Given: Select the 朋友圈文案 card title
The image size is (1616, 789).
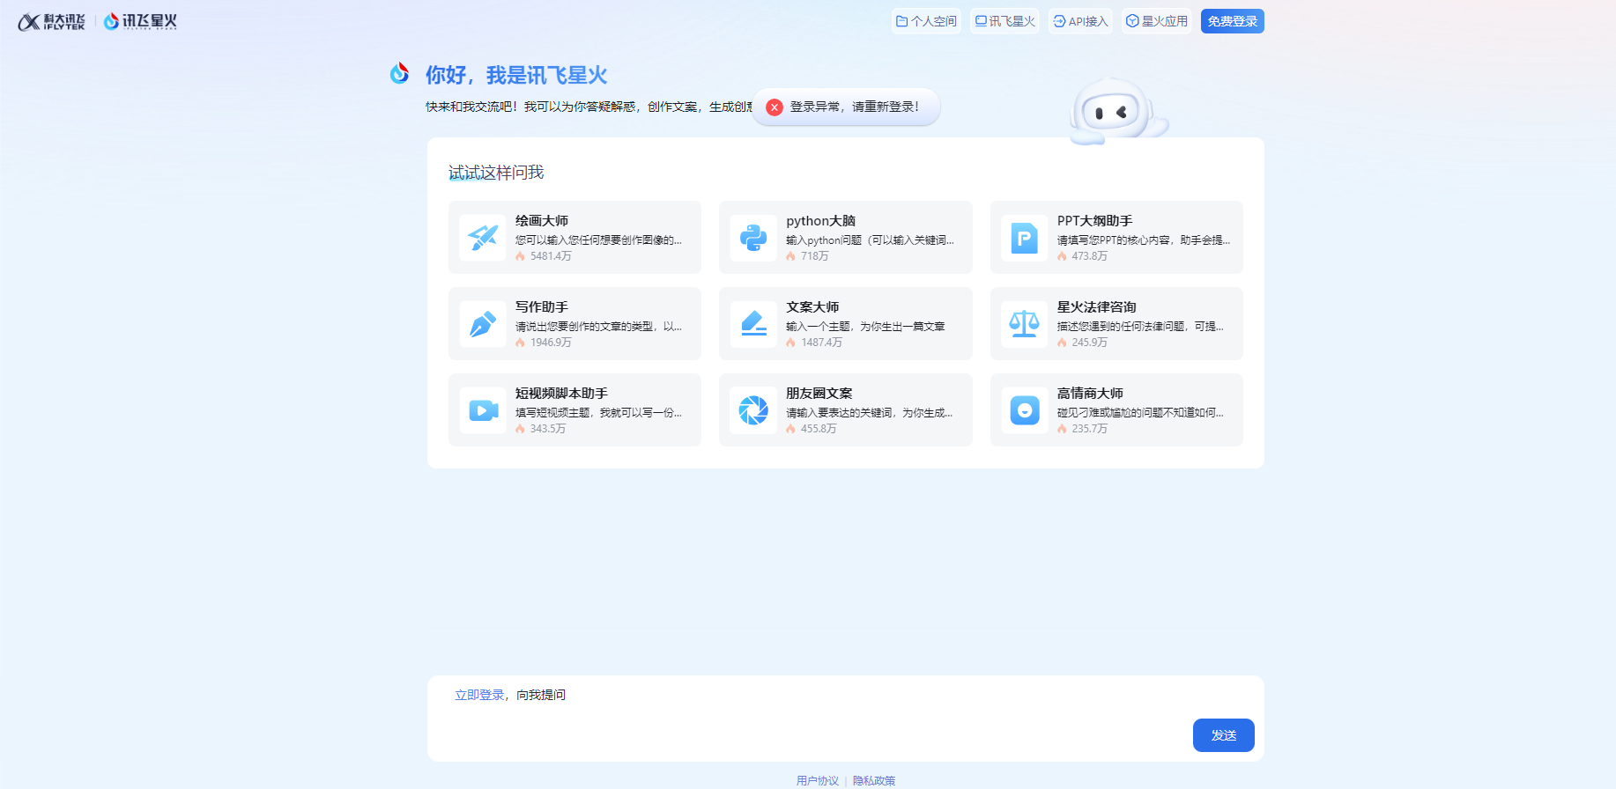Looking at the screenshot, I should (x=819, y=394).
